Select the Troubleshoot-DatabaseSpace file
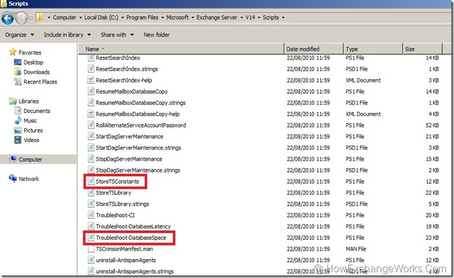The height and width of the screenshot is (278, 454). point(126,238)
